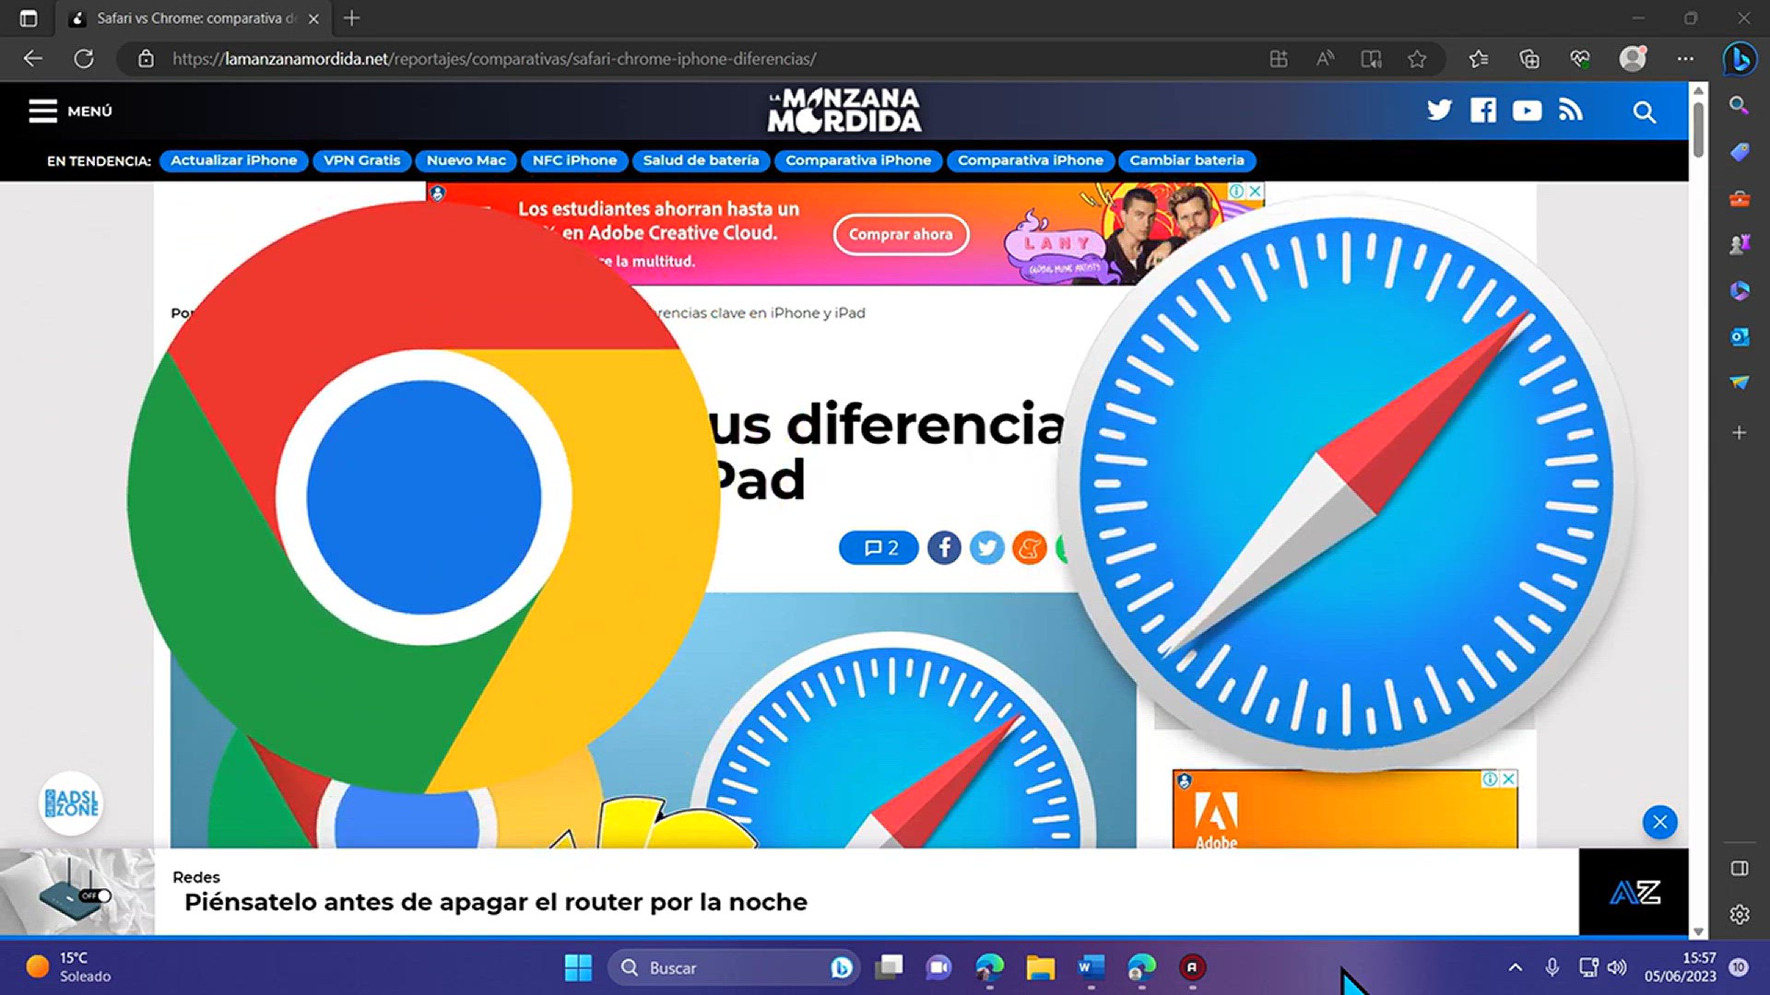
Task: Open Microsoft Word from the taskbar
Action: (x=1091, y=967)
